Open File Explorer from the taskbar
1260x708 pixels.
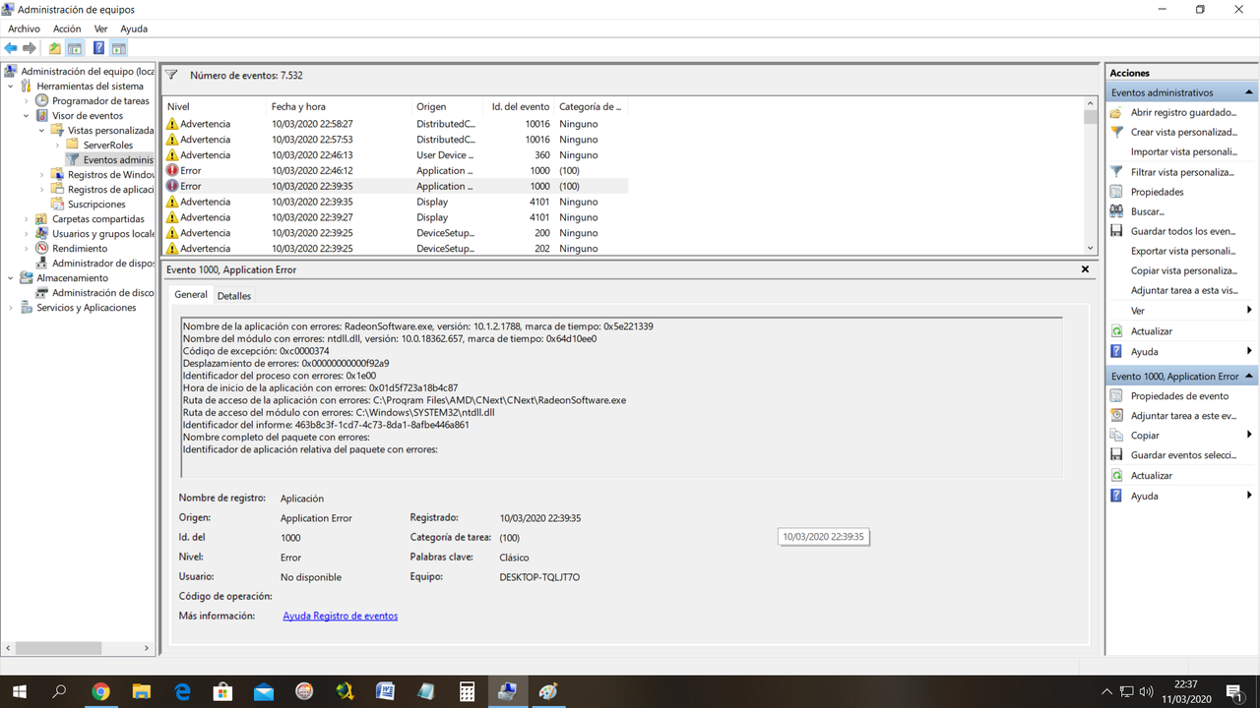point(141,691)
